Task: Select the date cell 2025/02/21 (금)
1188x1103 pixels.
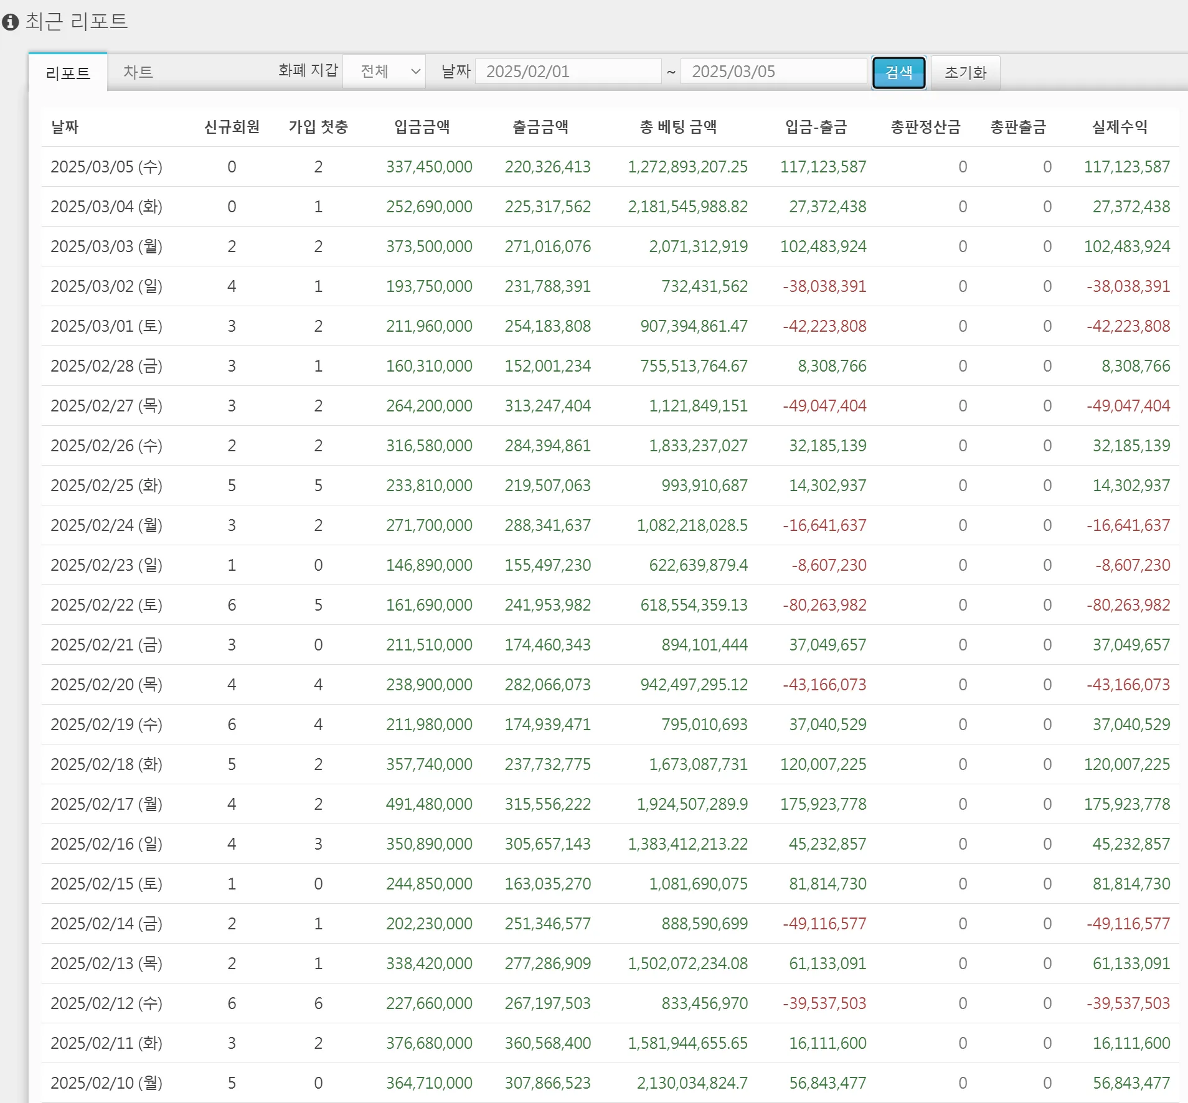Action: tap(106, 645)
